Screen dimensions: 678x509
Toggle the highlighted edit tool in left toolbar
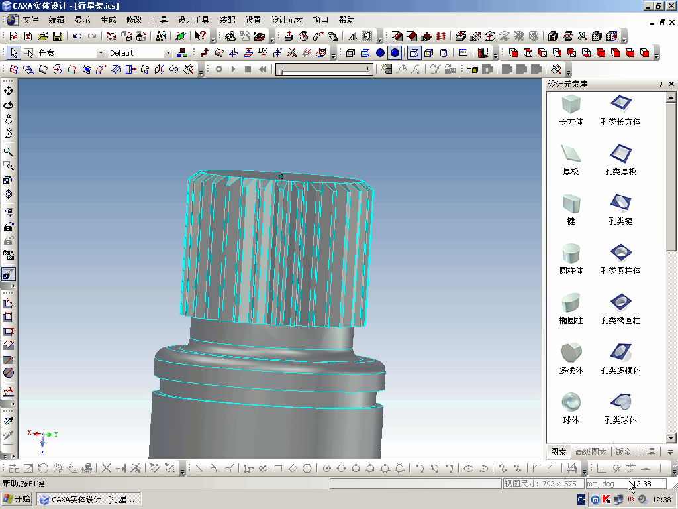click(8, 274)
